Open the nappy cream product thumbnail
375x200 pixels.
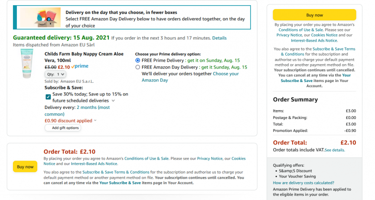coord(27,63)
